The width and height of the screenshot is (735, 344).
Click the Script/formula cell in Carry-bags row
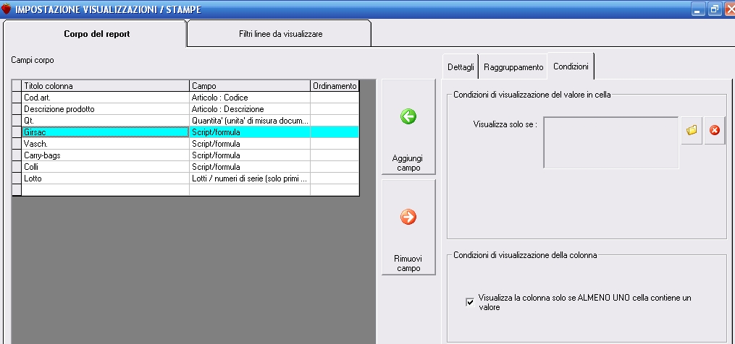[250, 155]
